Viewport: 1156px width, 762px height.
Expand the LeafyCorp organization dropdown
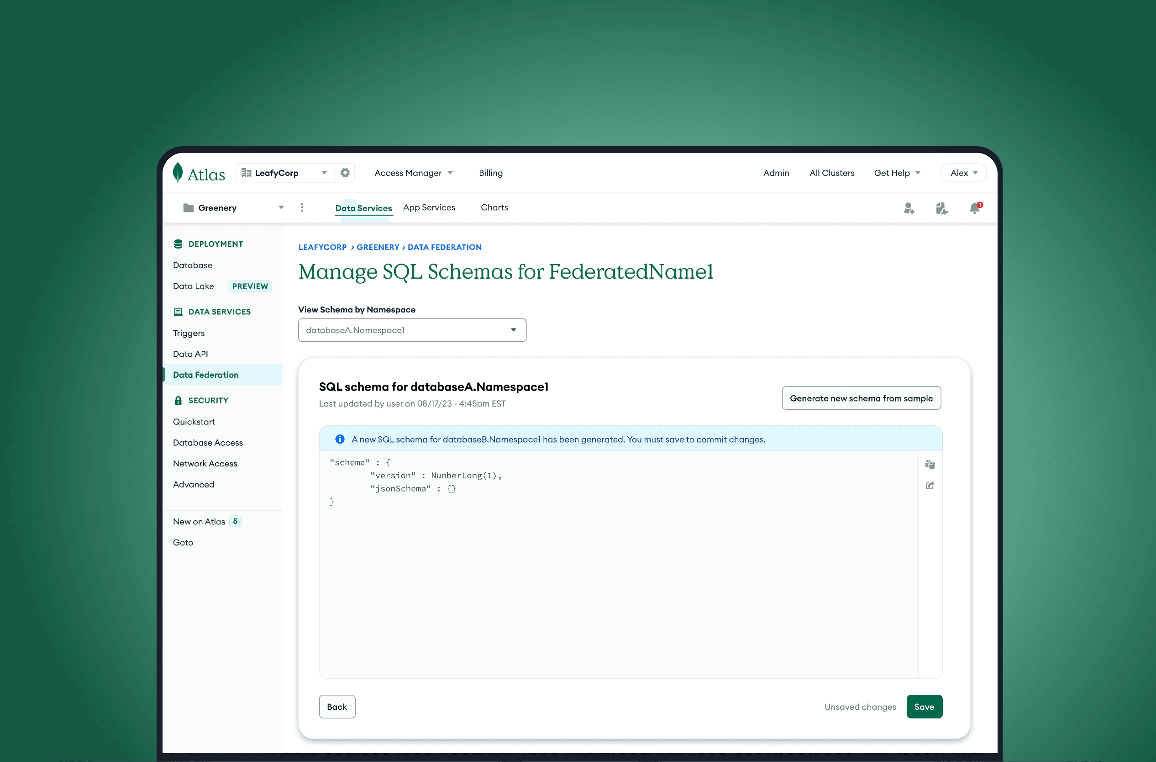click(286, 173)
